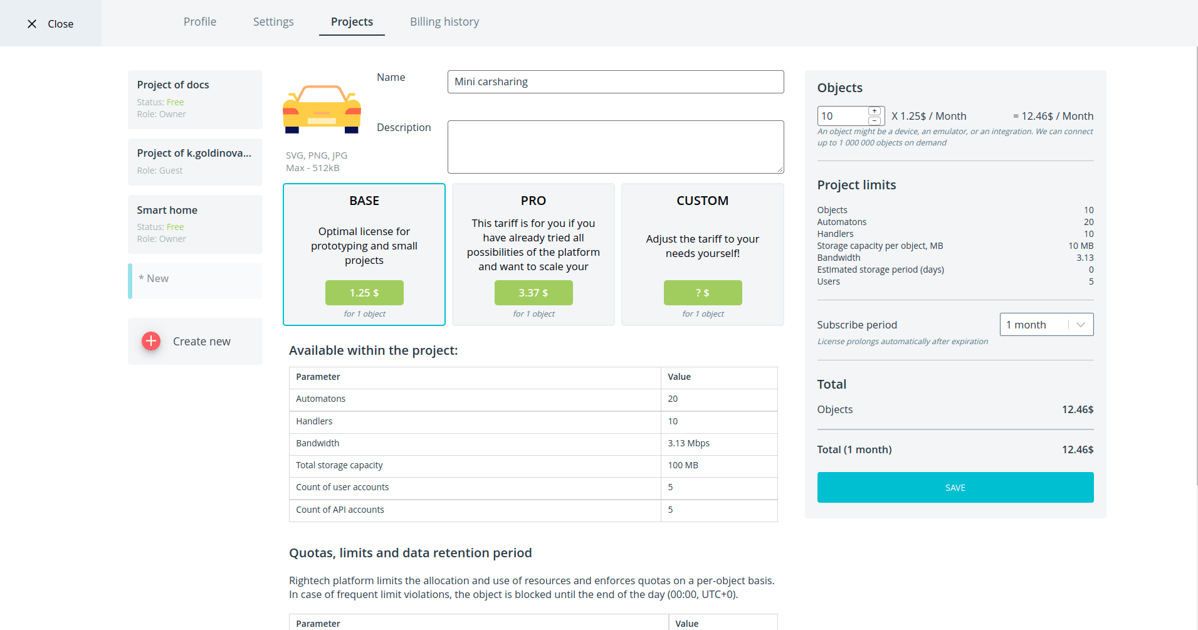1198x630 pixels.
Task: Click 'Estimated storage period (days)' limit
Action: 880,270
